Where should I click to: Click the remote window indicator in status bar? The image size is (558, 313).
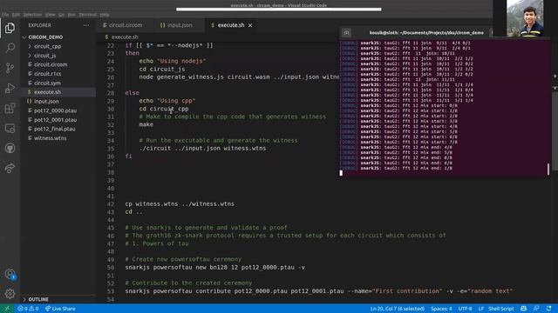[7, 309]
